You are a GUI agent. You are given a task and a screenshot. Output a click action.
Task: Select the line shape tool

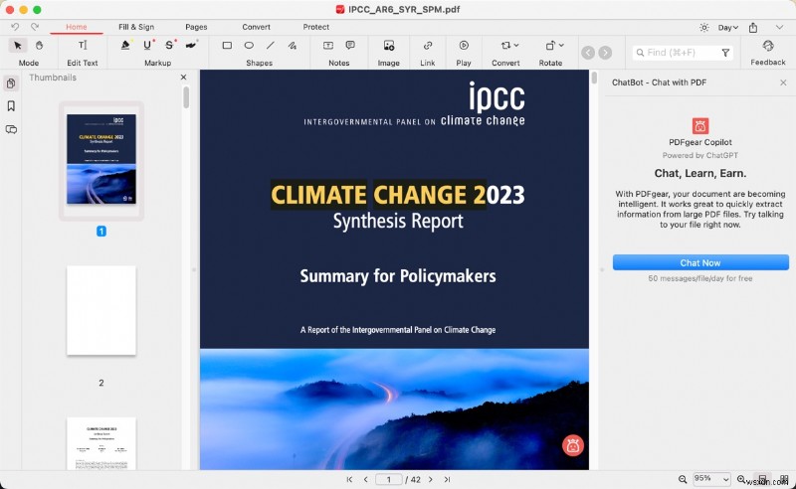point(271,45)
